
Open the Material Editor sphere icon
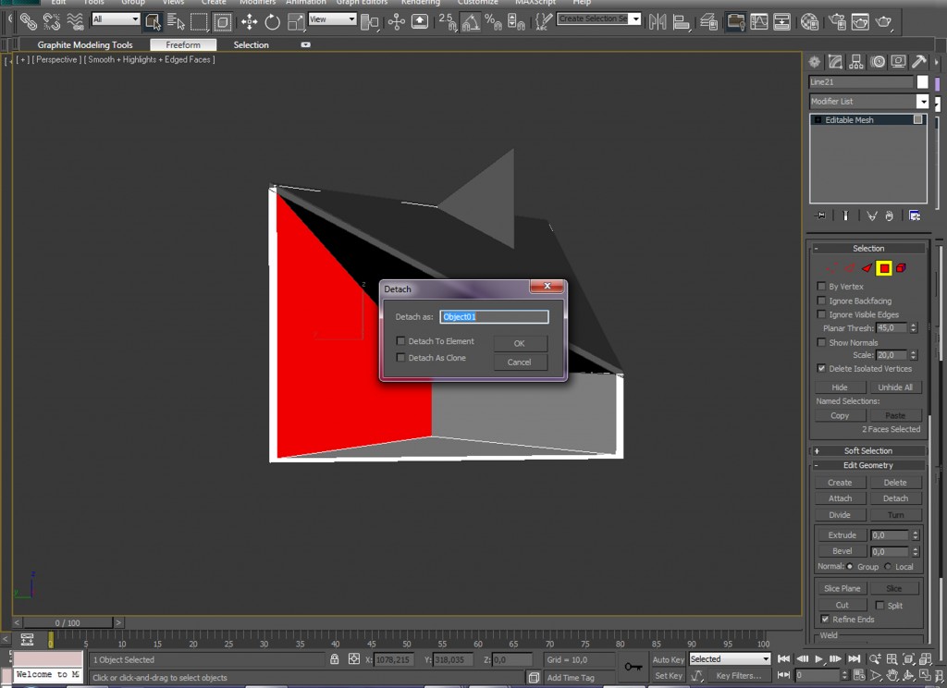point(809,22)
